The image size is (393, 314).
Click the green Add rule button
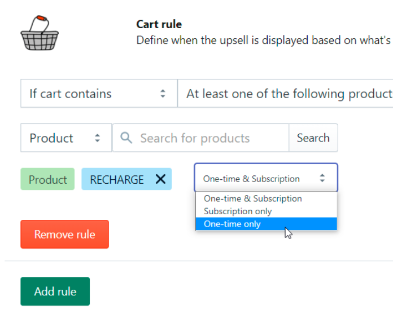point(55,291)
